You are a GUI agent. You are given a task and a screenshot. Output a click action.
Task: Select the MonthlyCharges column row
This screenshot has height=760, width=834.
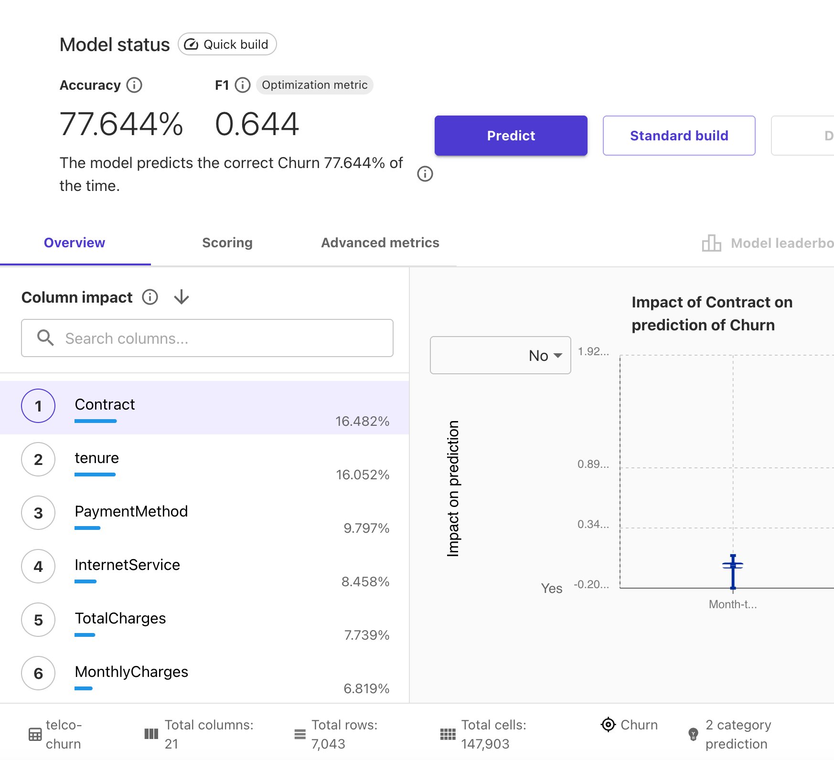(x=204, y=675)
